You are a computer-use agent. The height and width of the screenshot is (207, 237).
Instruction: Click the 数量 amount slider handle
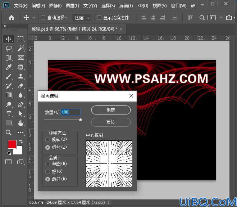[81, 120]
